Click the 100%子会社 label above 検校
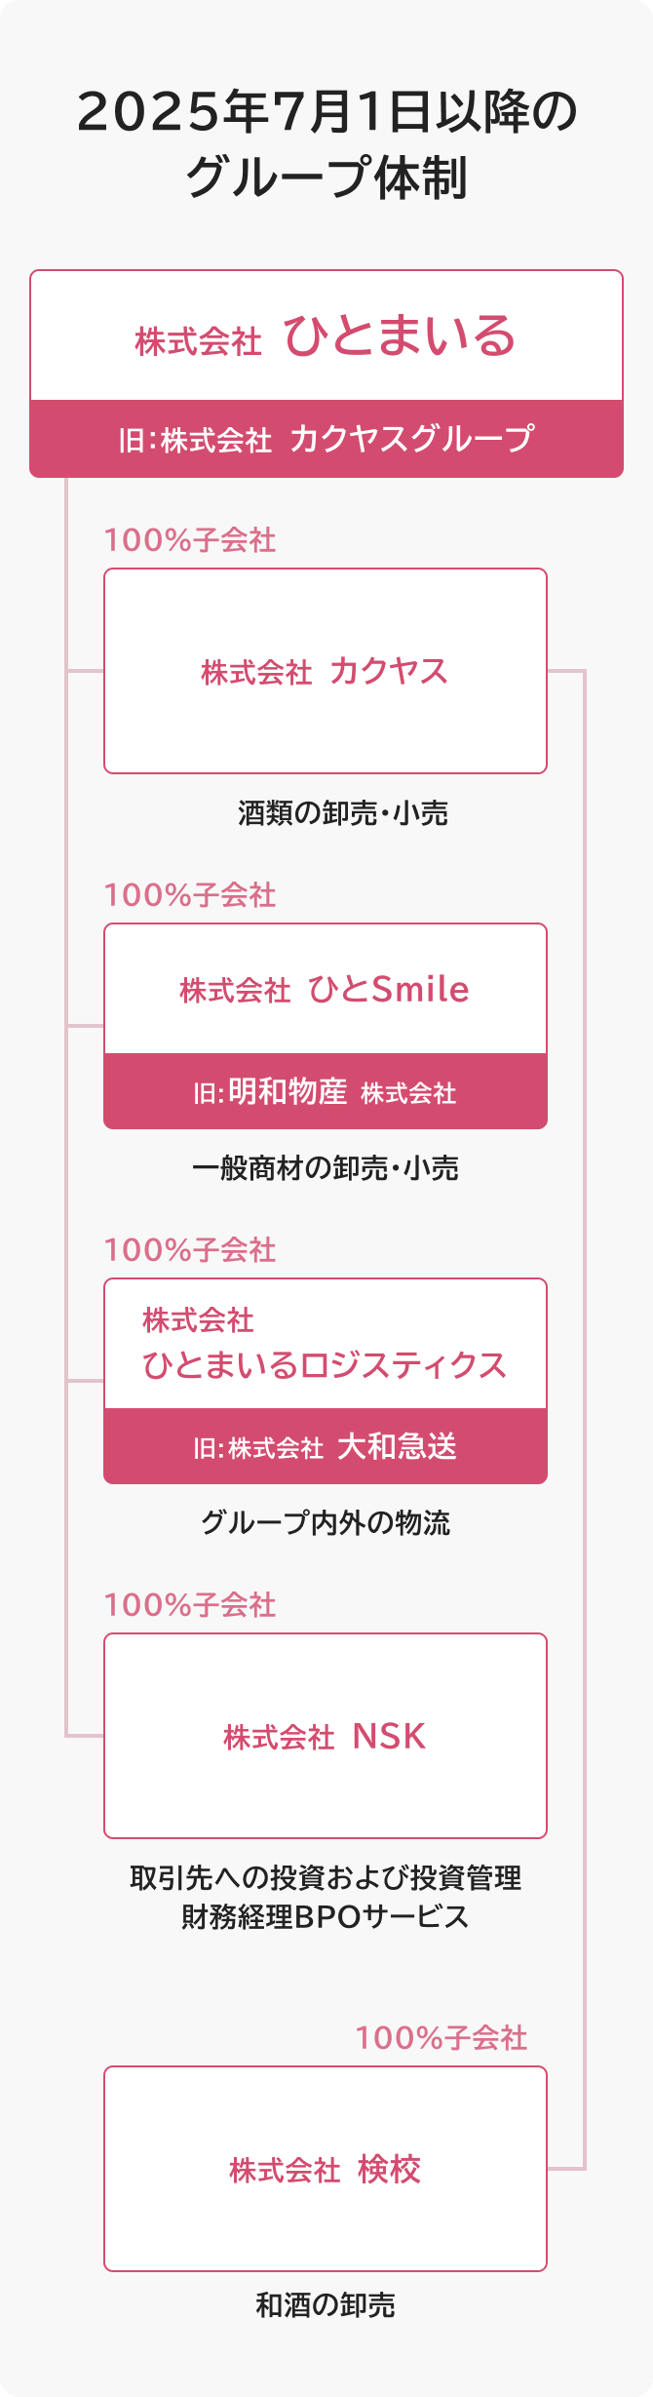The width and height of the screenshot is (653, 2397). pos(442,2038)
